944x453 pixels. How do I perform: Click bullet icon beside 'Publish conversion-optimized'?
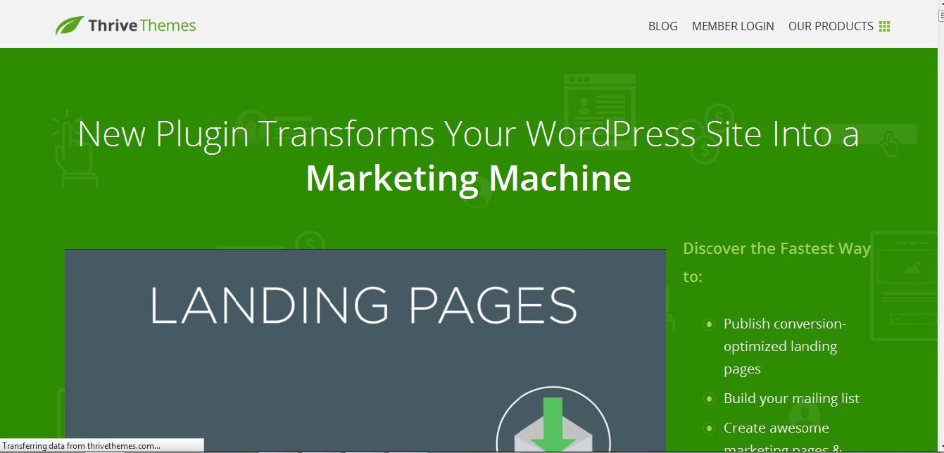tap(709, 324)
